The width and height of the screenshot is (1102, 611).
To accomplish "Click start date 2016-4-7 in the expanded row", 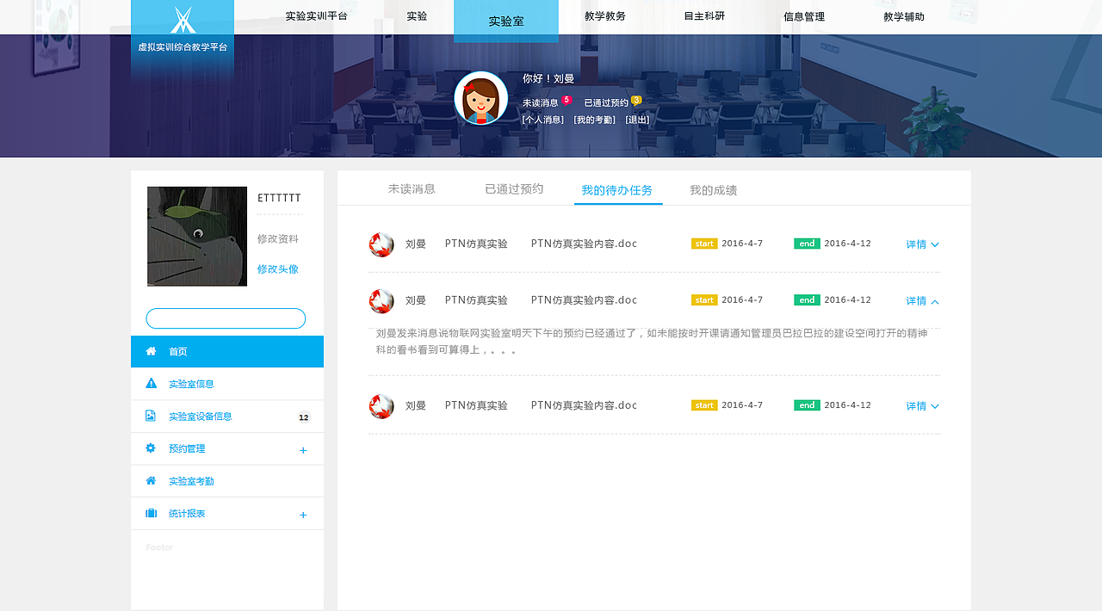I will point(742,300).
